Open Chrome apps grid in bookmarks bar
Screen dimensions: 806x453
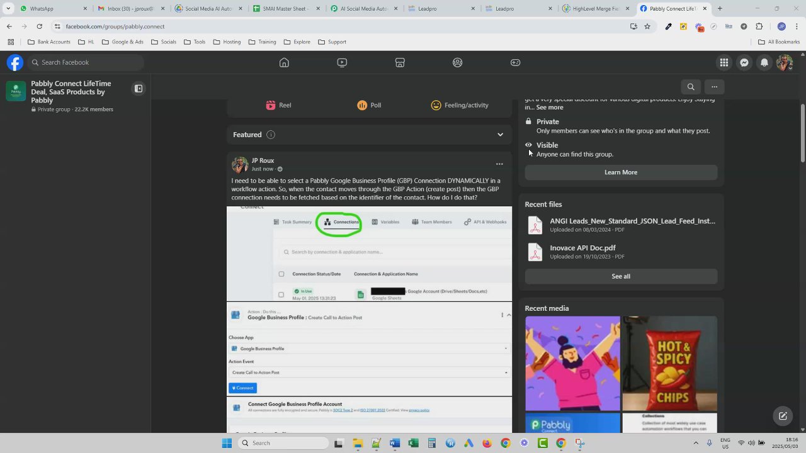tap(11, 42)
